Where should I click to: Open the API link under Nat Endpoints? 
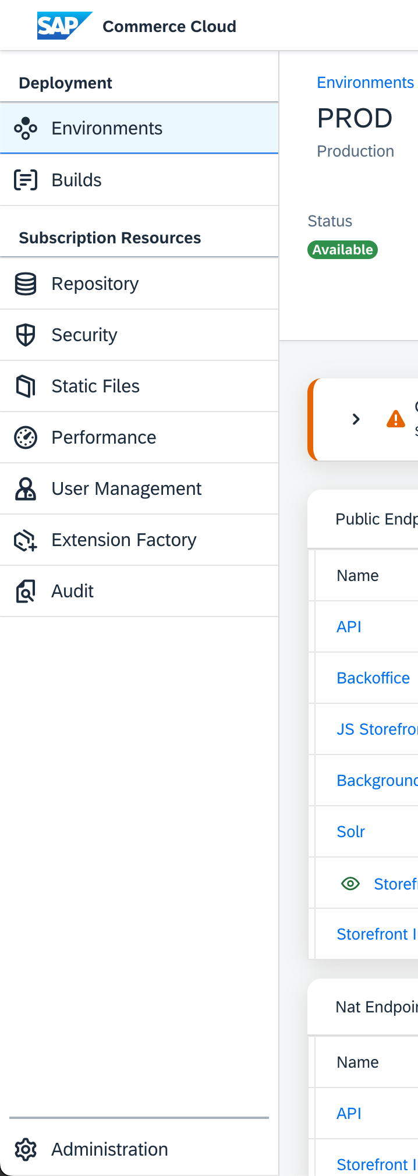pyautogui.click(x=349, y=1113)
